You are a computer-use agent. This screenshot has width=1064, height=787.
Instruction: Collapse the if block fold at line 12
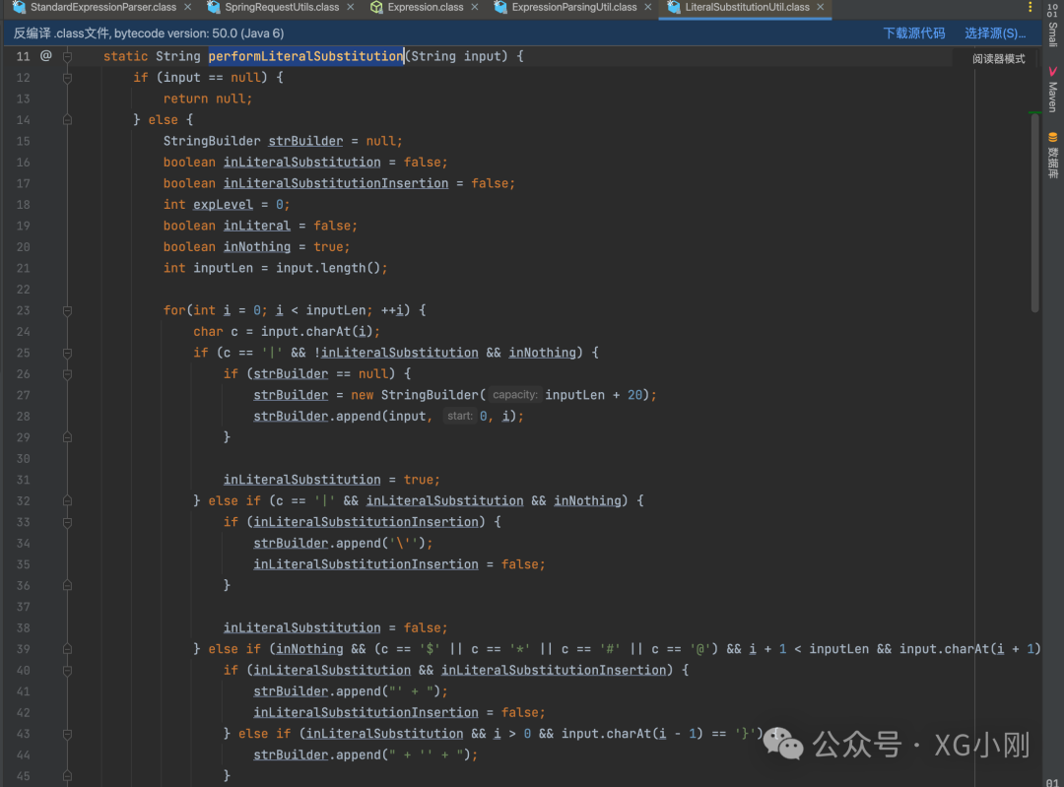tap(67, 78)
